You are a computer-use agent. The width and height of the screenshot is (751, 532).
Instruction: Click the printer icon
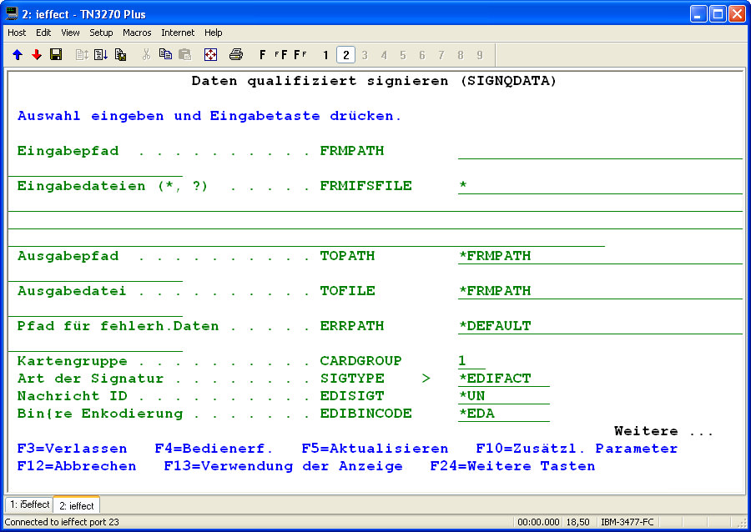point(236,55)
